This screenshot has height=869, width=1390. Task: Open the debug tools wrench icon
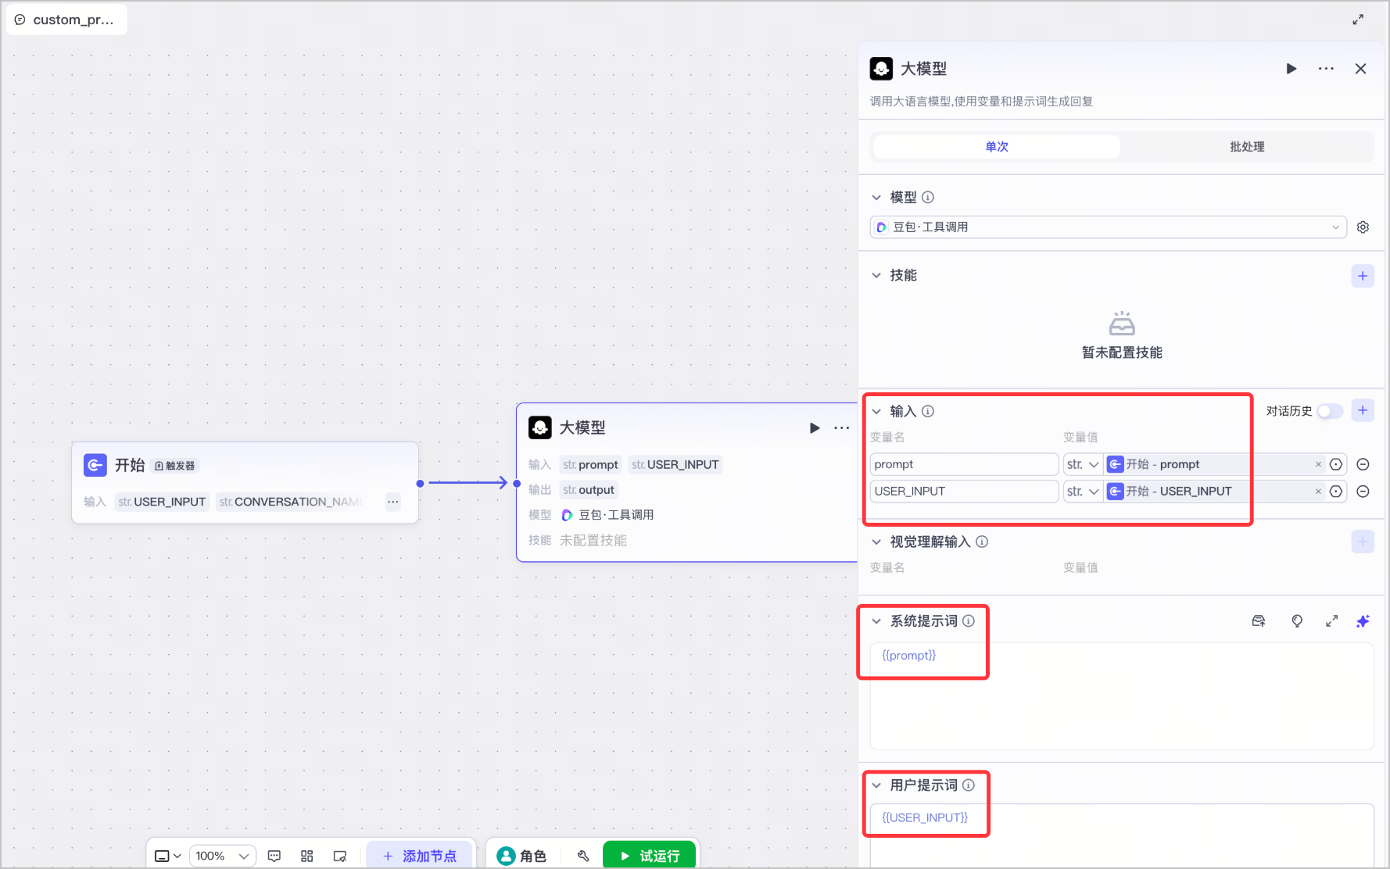tap(583, 856)
